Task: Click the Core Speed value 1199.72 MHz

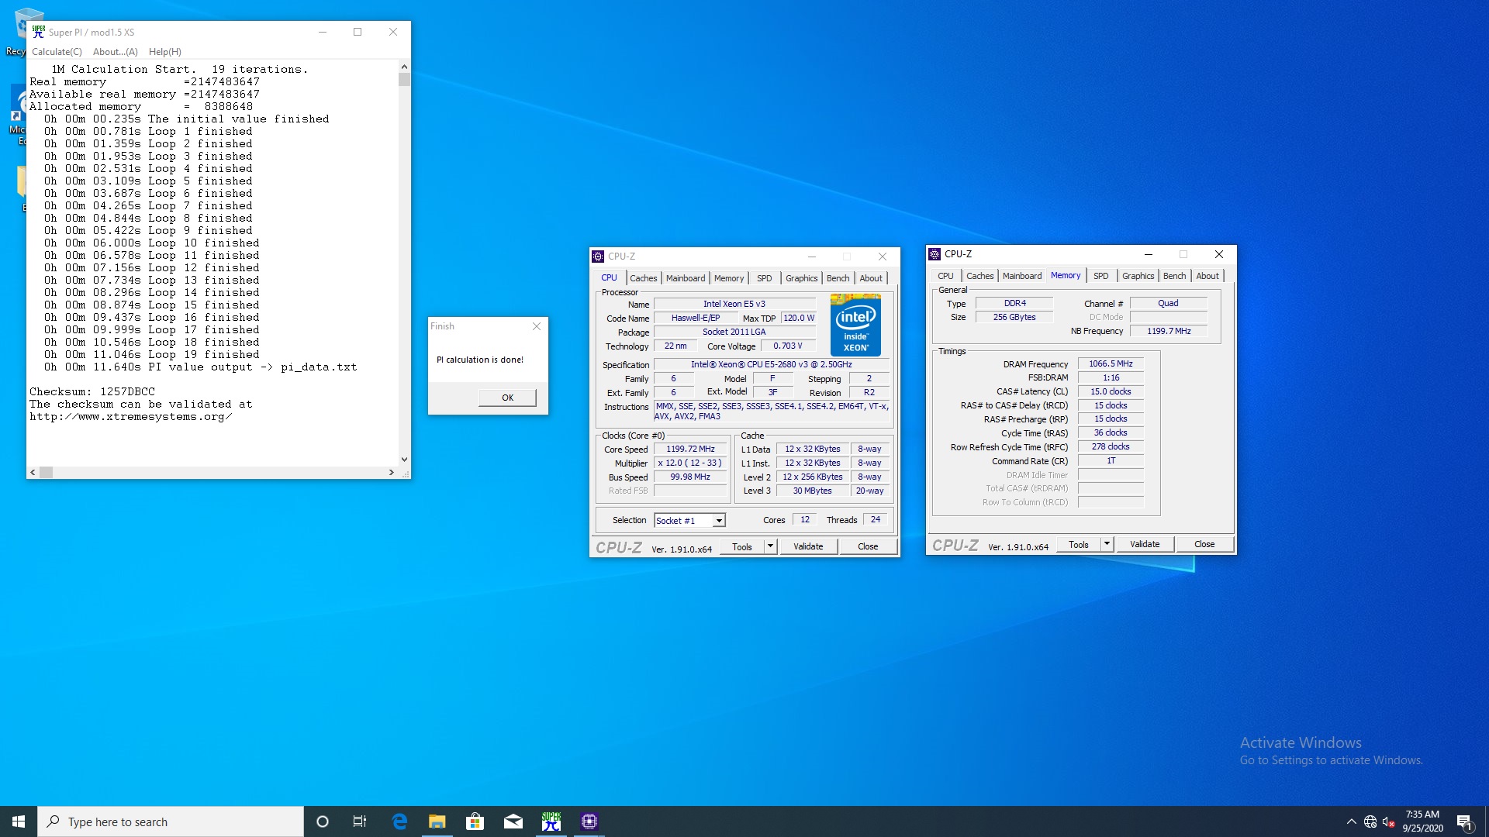Action: pyautogui.click(x=690, y=449)
